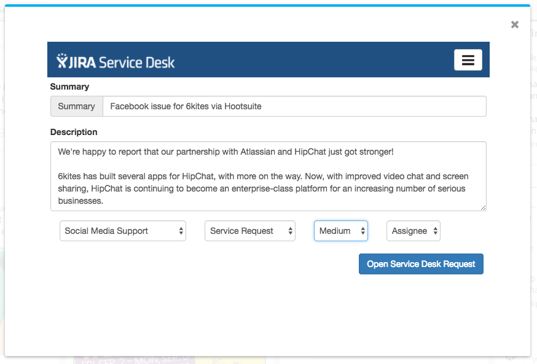Grab the Description textarea resize handle
Viewport: 537px width, 364px height.
tap(483, 207)
